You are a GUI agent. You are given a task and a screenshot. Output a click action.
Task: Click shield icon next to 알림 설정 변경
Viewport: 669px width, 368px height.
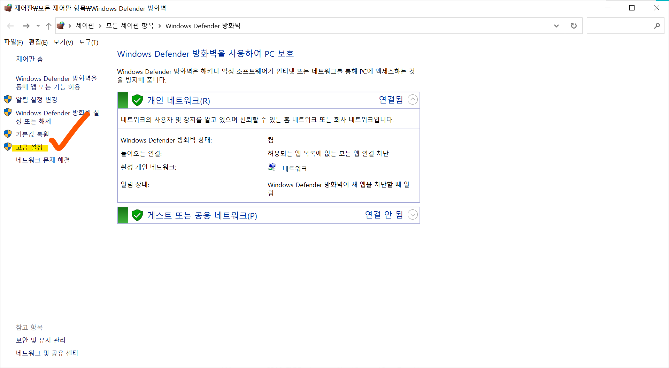tap(8, 99)
